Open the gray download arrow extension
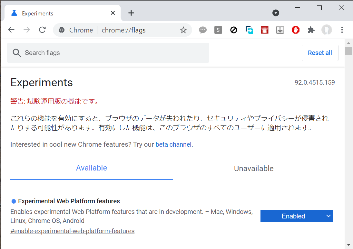The width and height of the screenshot is (353, 249). tap(280, 30)
